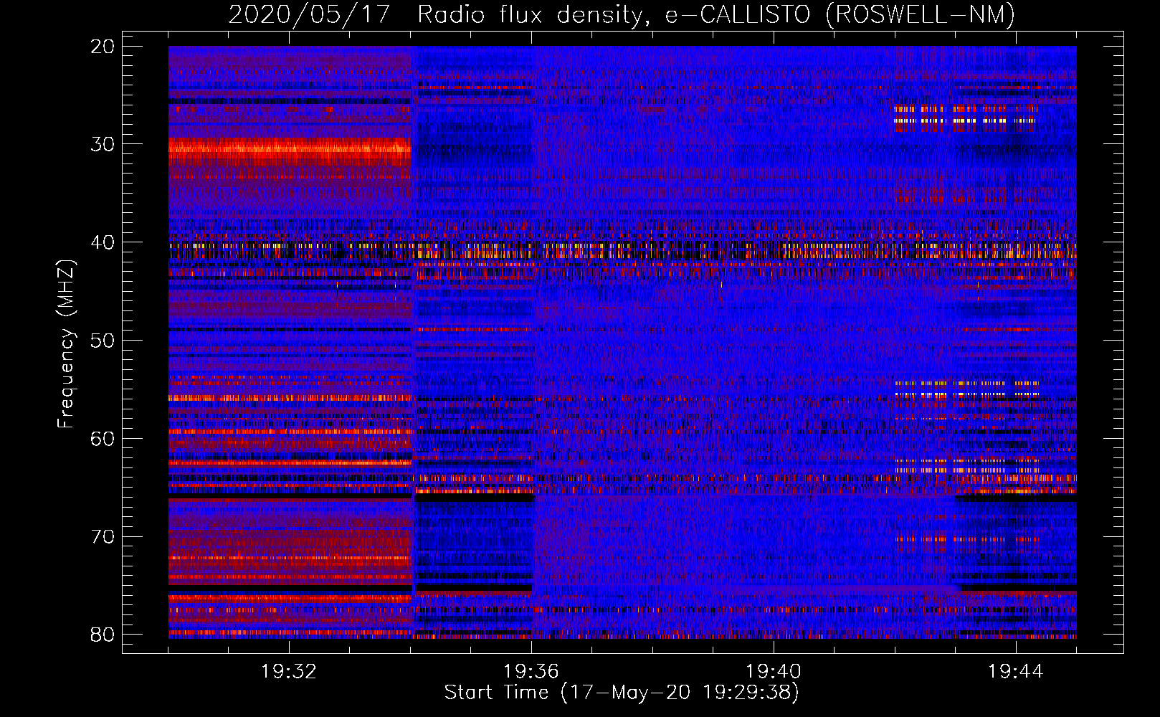Viewport: 1160px width, 717px height.
Task: Click the 19:32 time tick label
Action: pos(289,672)
